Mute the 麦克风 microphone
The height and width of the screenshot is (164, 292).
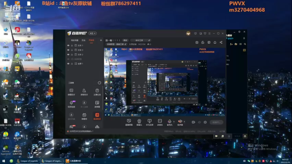169,122
